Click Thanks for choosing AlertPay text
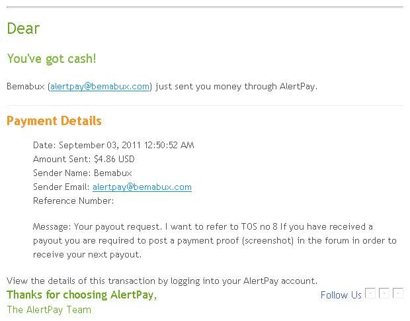This screenshot has height=321, width=410. [x=81, y=295]
